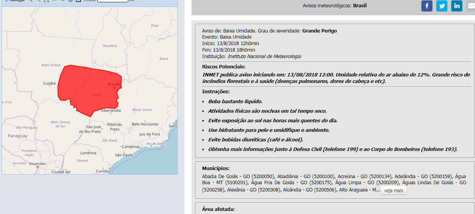This screenshot has height=214, width=475.
Task: Click the 'Beba bastante líquido.' instruction
Action: click(235, 102)
